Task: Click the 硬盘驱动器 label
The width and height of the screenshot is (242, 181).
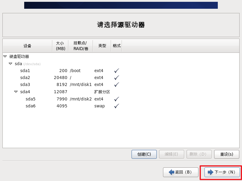Action: (x=19, y=56)
